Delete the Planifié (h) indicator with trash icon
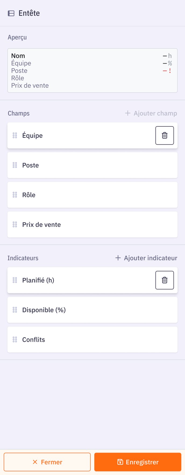 [165, 280]
